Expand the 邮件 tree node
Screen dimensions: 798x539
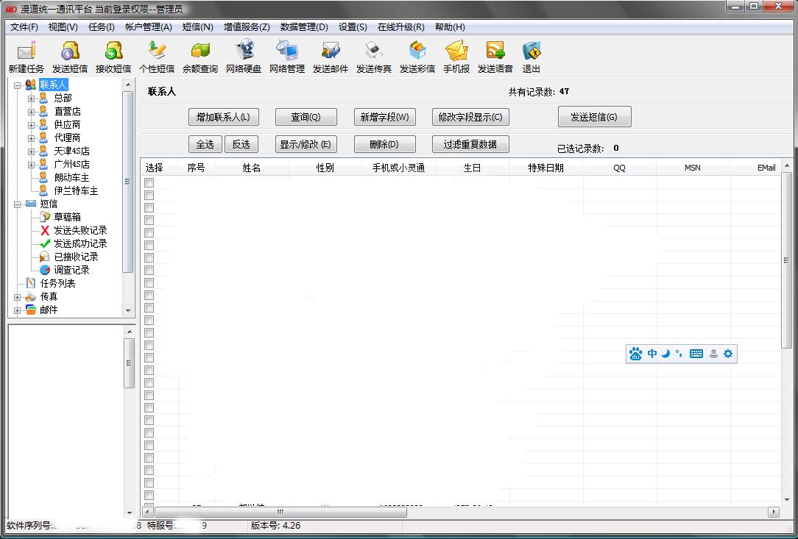(18, 310)
